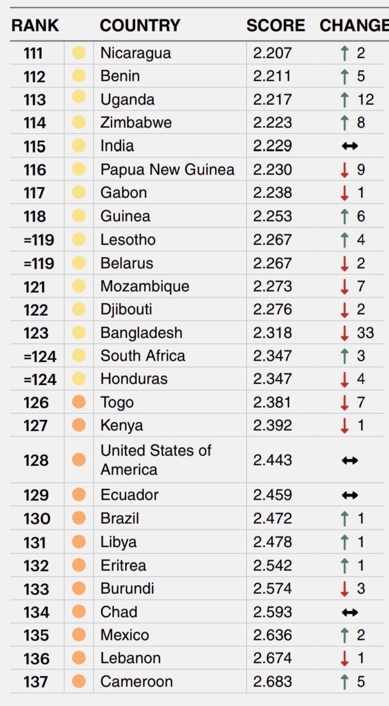Click the no-change arrow for United States
Image resolution: width=389 pixels, height=706 pixels.
tap(350, 460)
